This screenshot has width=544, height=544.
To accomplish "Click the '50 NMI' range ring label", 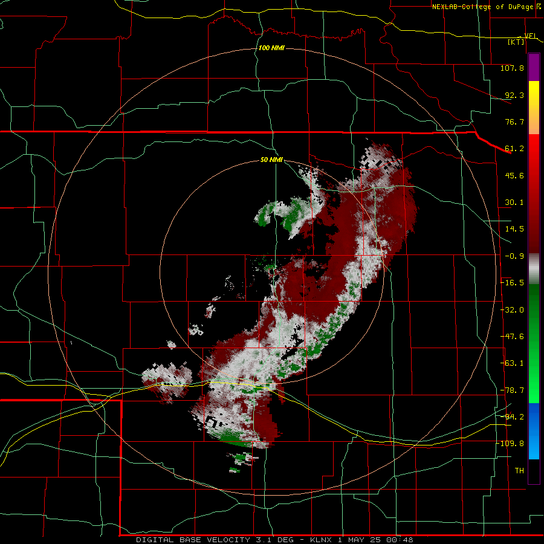I will tap(271, 160).
